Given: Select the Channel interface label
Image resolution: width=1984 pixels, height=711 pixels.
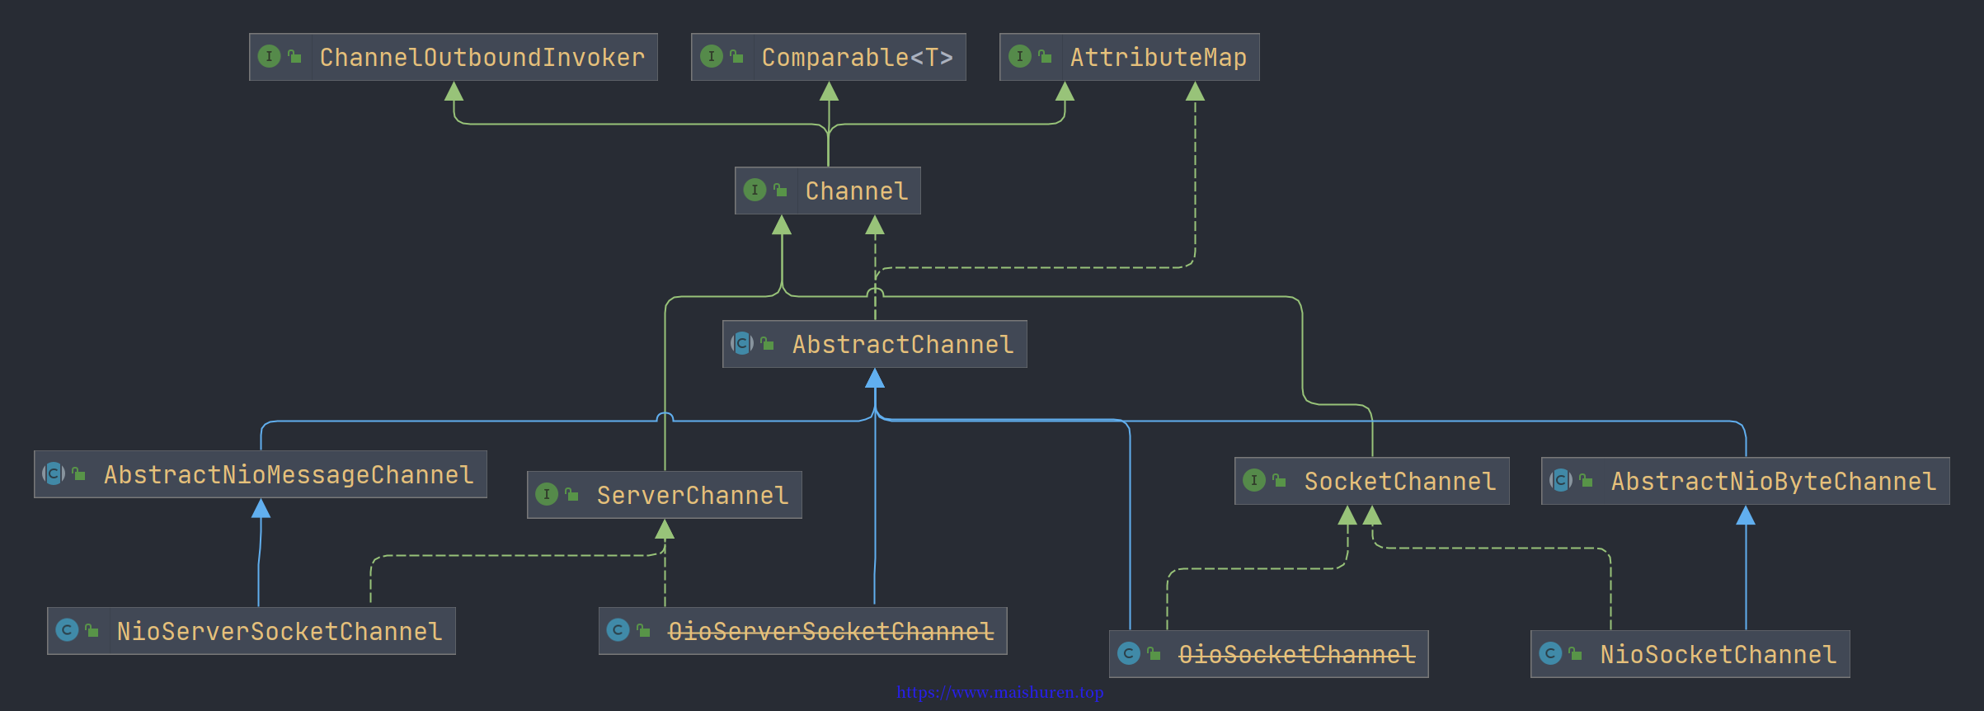Looking at the screenshot, I should coord(857,191).
